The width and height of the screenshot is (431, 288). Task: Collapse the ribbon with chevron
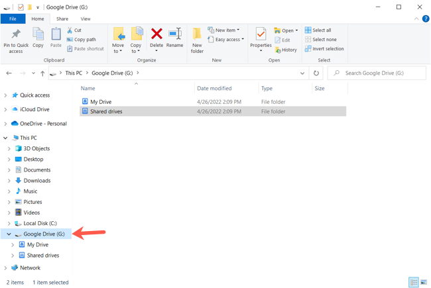point(416,19)
